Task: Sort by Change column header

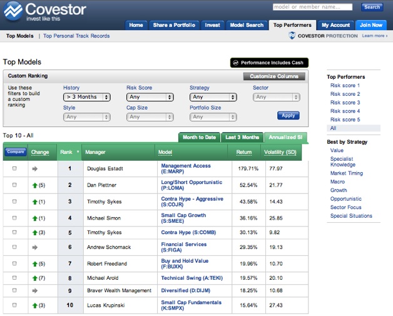Action: [40, 152]
